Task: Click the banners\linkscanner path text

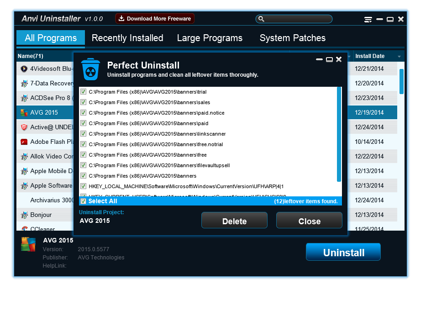Action: pyautogui.click(x=157, y=134)
